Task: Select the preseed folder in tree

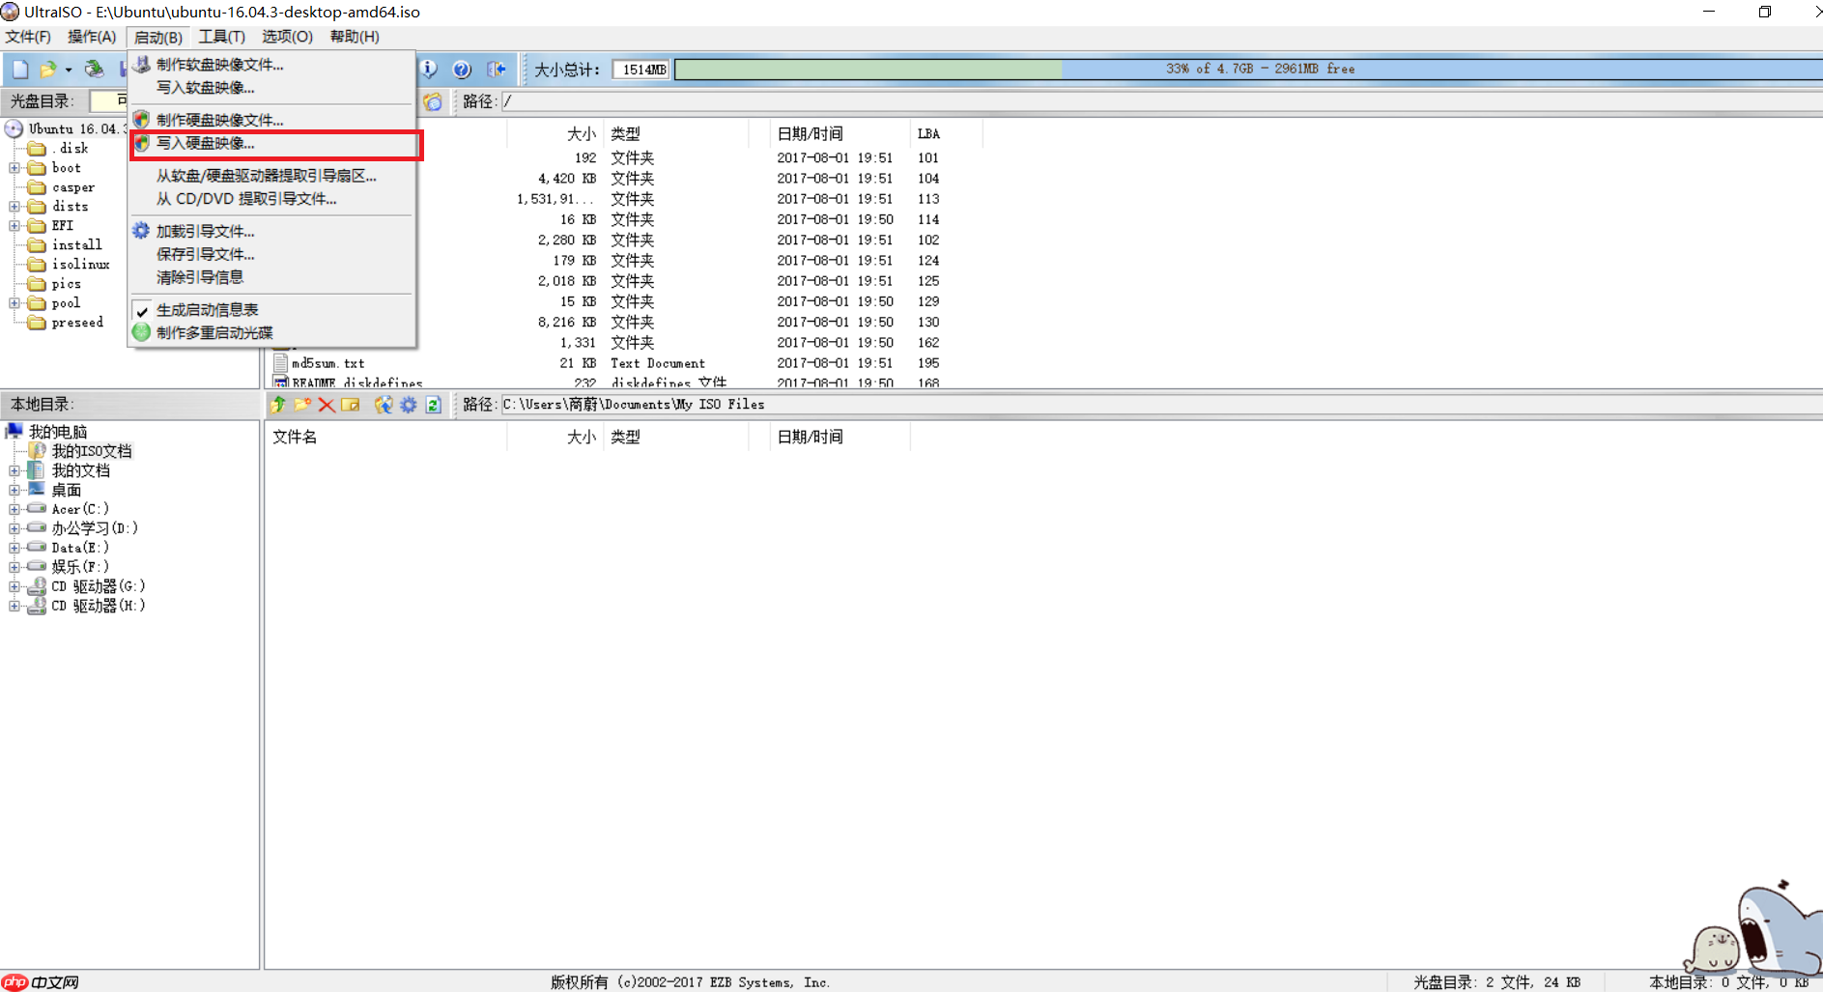Action: [77, 323]
